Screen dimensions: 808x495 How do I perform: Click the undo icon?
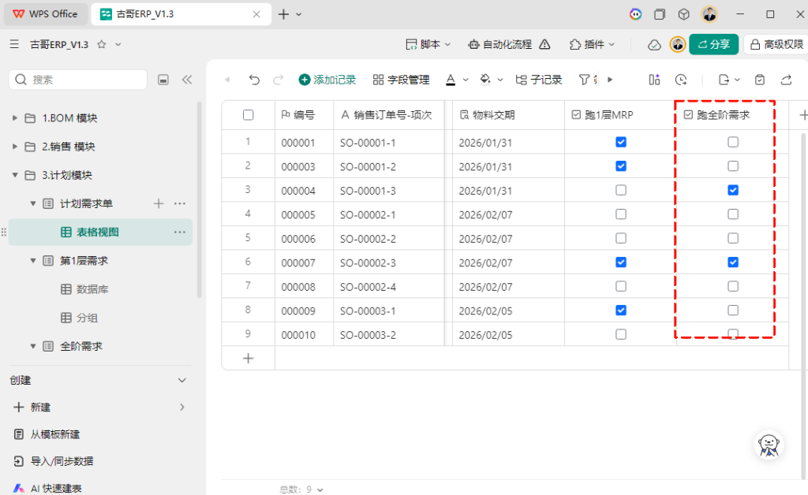[254, 80]
